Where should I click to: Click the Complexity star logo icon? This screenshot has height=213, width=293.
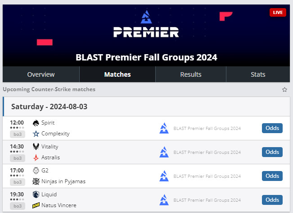[x=36, y=134]
